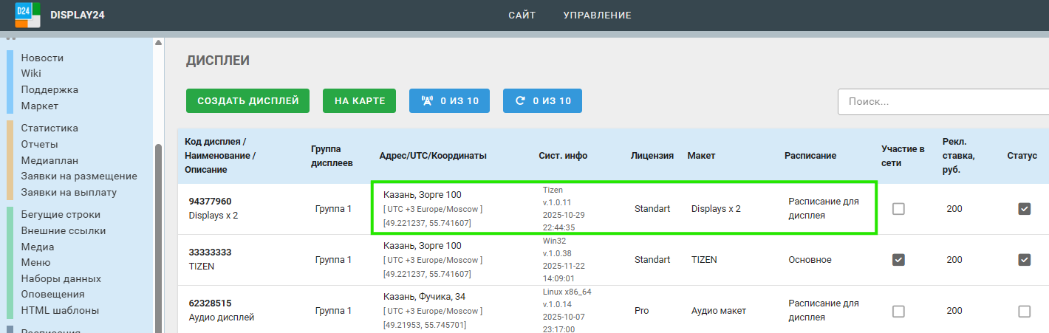Open the Сайт top menu
Viewport: 1049px width, 333px height.
coord(522,15)
